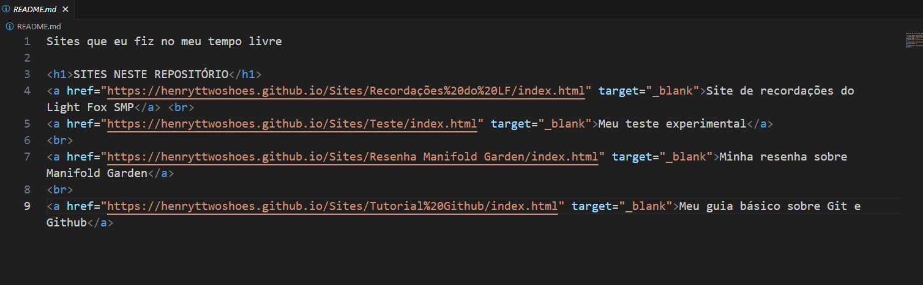Screen dimensions: 923x285
Task: Place cursor in "SITES NESTE REPOSITÓRIO" heading text
Action: pyautogui.click(x=151, y=74)
